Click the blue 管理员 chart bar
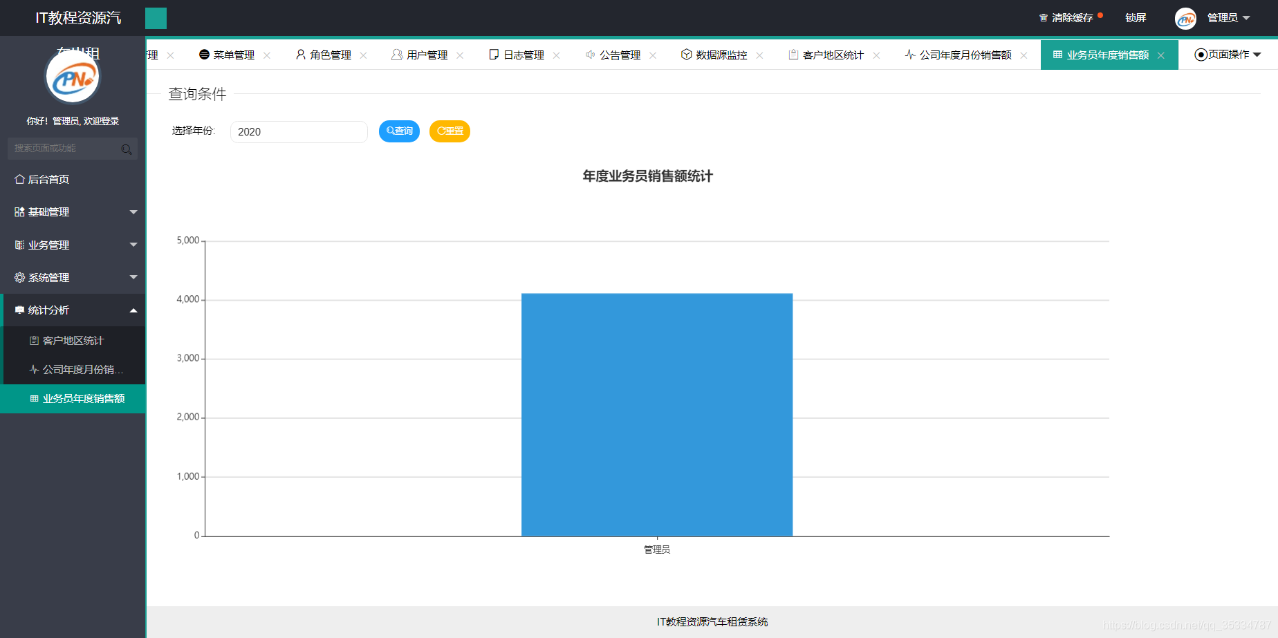 click(657, 415)
